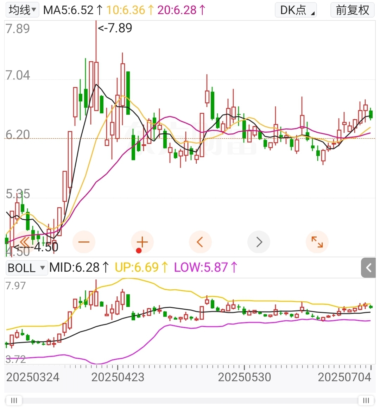Viewport: 380px width, 409px height.
Task: Tap the 20250704 date label
Action: (344, 377)
